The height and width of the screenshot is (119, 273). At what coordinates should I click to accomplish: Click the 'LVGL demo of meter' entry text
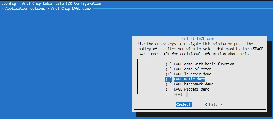point(192,69)
